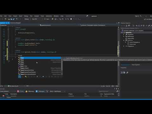The image size is (152, 114).
Task: Collapse the Form1.cs tree node
Action: (124, 41)
